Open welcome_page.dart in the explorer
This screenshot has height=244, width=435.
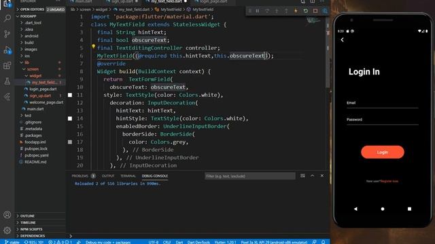46,102
